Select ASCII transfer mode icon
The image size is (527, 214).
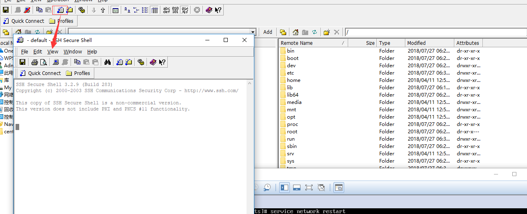pyautogui.click(x=167, y=10)
